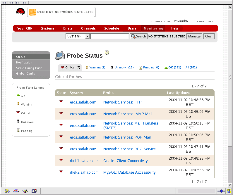Click the vertical scrollbar up arrow
233x195 pixels.
tap(230, 7)
